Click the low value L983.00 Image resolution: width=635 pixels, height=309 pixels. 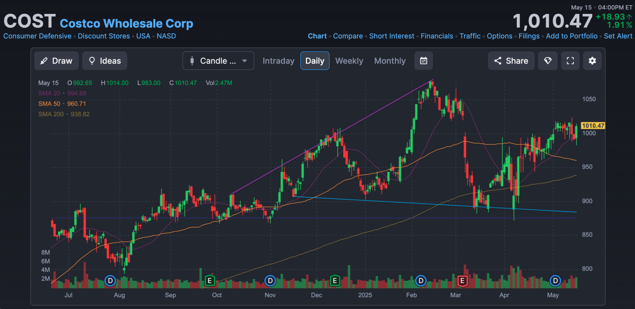coord(149,83)
